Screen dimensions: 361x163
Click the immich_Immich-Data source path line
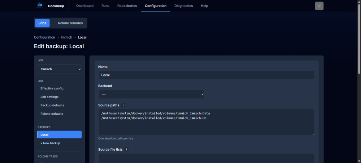(156, 113)
